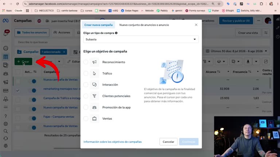
Task: Select the Interacción objective radio button
Action: tap(86, 85)
